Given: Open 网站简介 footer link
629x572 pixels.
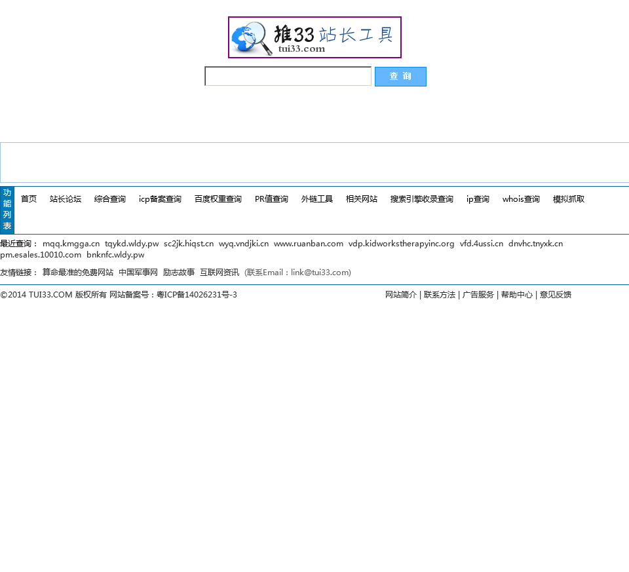Looking at the screenshot, I should 401,295.
